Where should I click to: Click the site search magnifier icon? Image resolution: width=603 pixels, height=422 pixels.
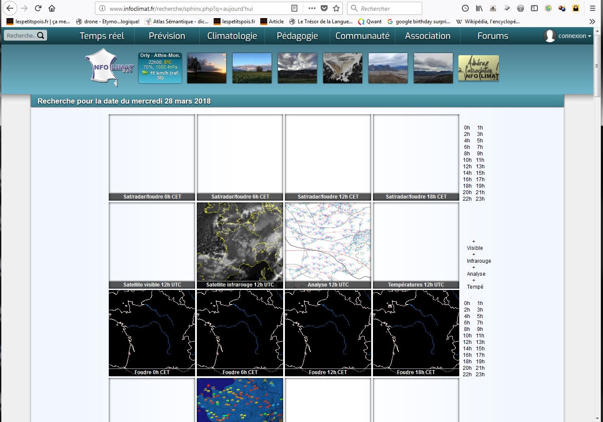point(41,35)
